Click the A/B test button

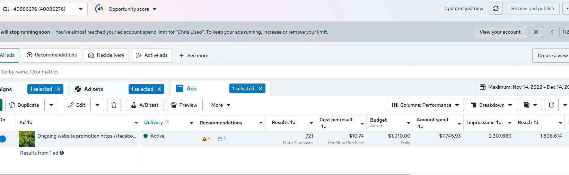point(145,105)
